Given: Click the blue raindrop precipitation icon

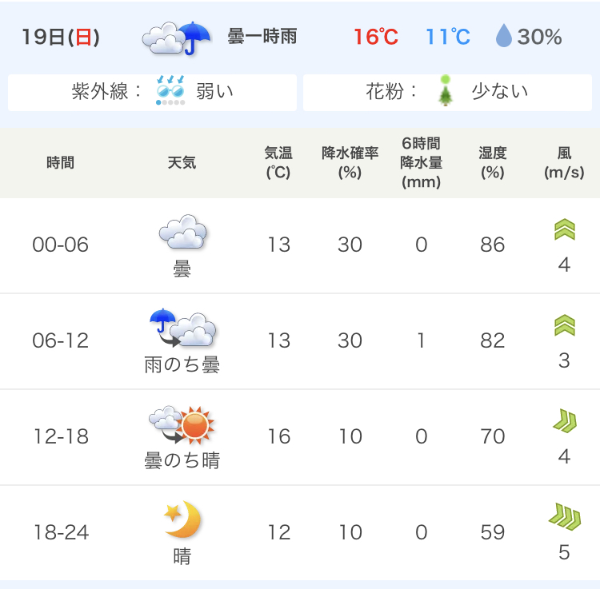Looking at the screenshot, I should pyautogui.click(x=503, y=35).
